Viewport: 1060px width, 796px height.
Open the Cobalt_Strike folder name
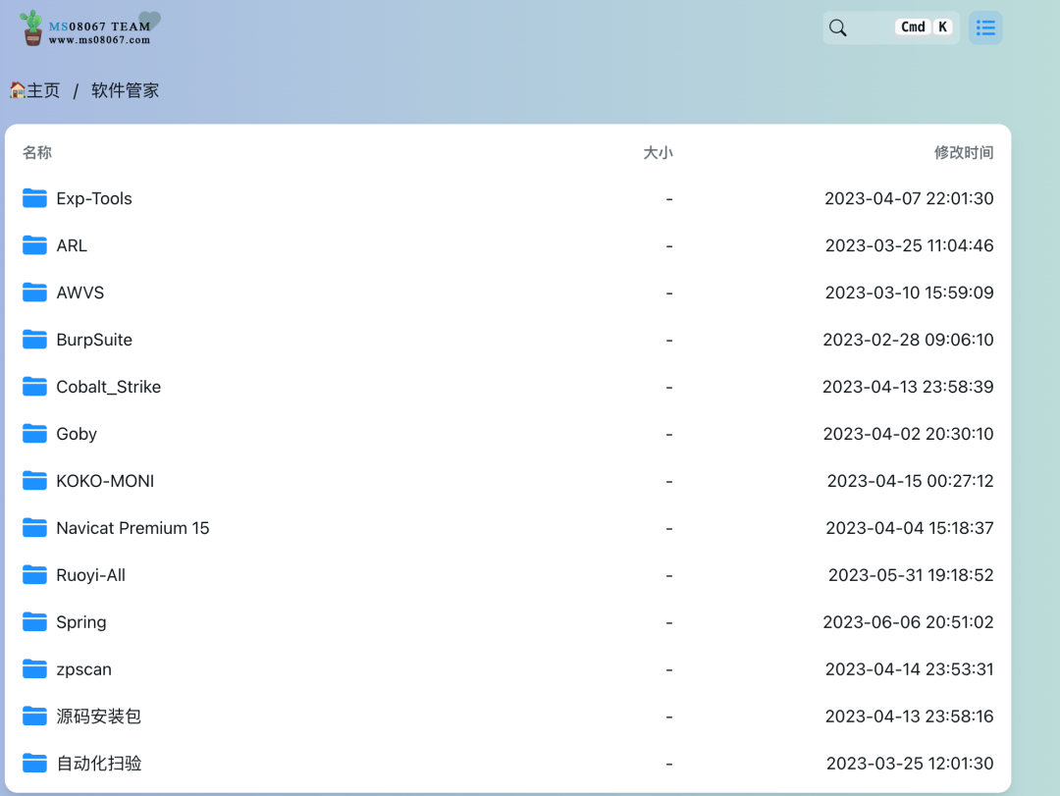[108, 386]
